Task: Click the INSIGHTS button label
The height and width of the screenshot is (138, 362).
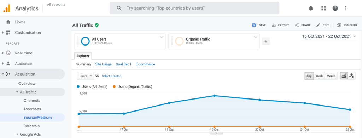Action: [350, 25]
